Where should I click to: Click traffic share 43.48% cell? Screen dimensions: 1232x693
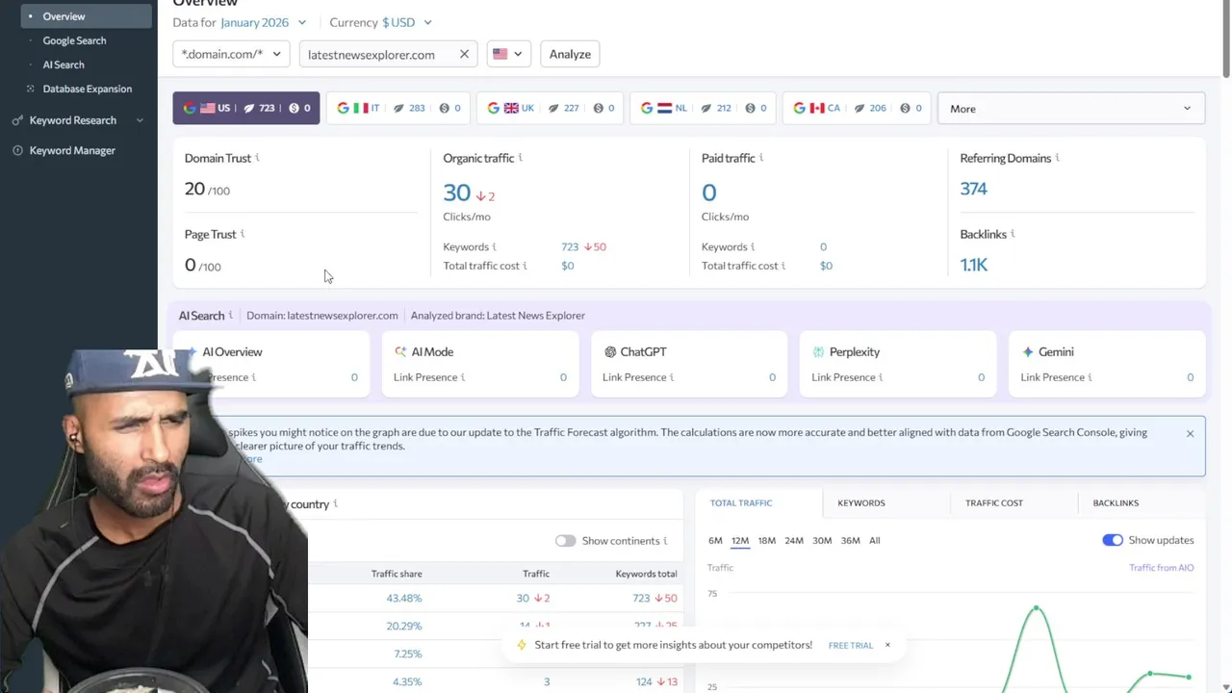click(404, 598)
